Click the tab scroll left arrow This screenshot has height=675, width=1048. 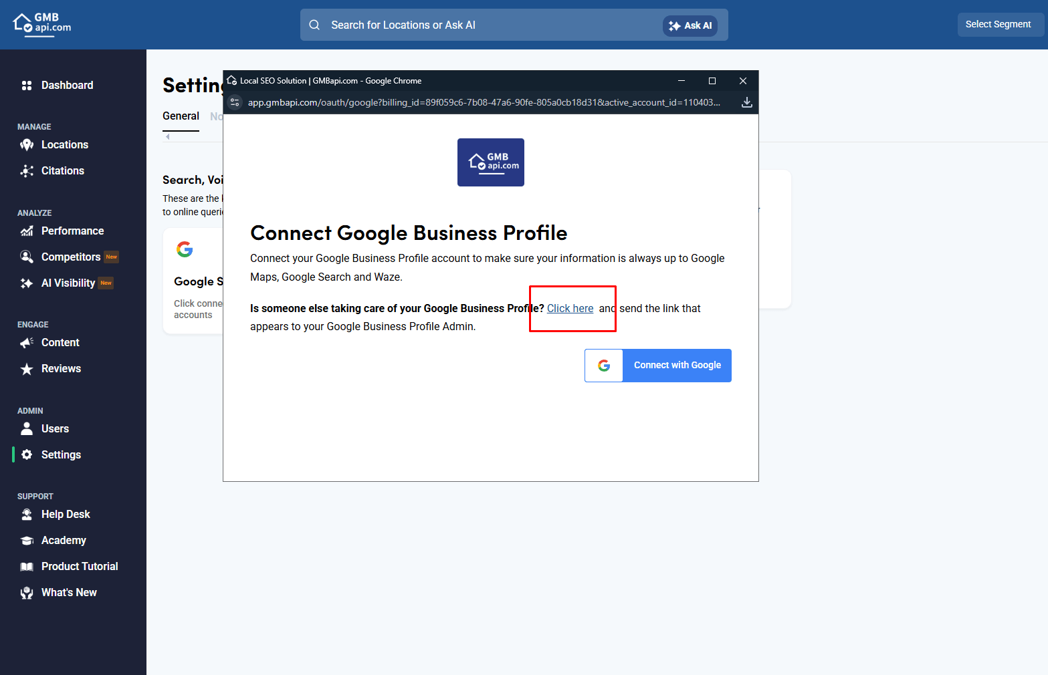coord(168,136)
